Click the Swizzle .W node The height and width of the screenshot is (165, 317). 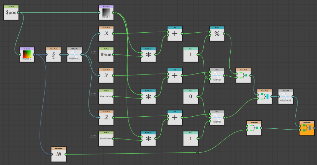(x=59, y=155)
